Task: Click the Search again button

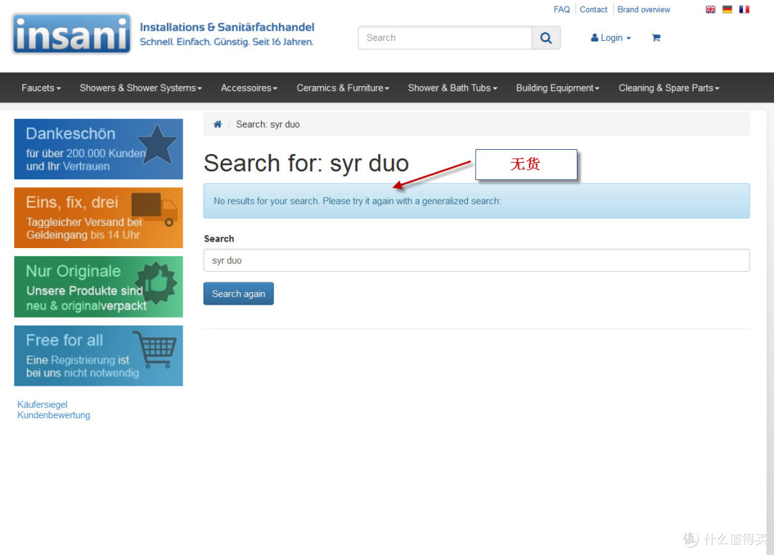Action: point(239,294)
